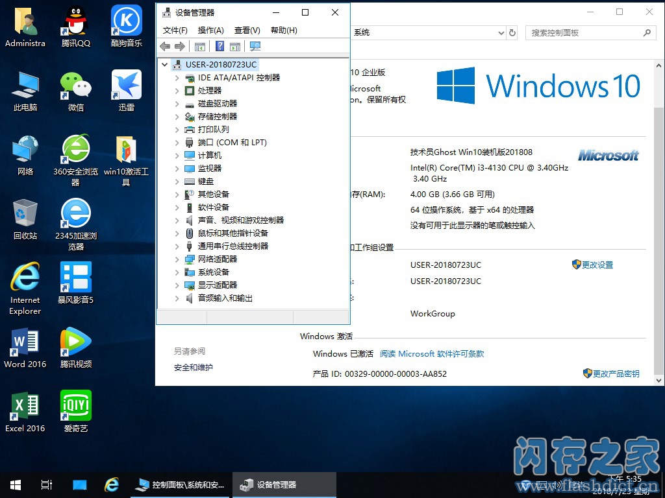Open the 暴风影音5 desktop icon
Image resolution: width=665 pixels, height=498 pixels.
76,283
